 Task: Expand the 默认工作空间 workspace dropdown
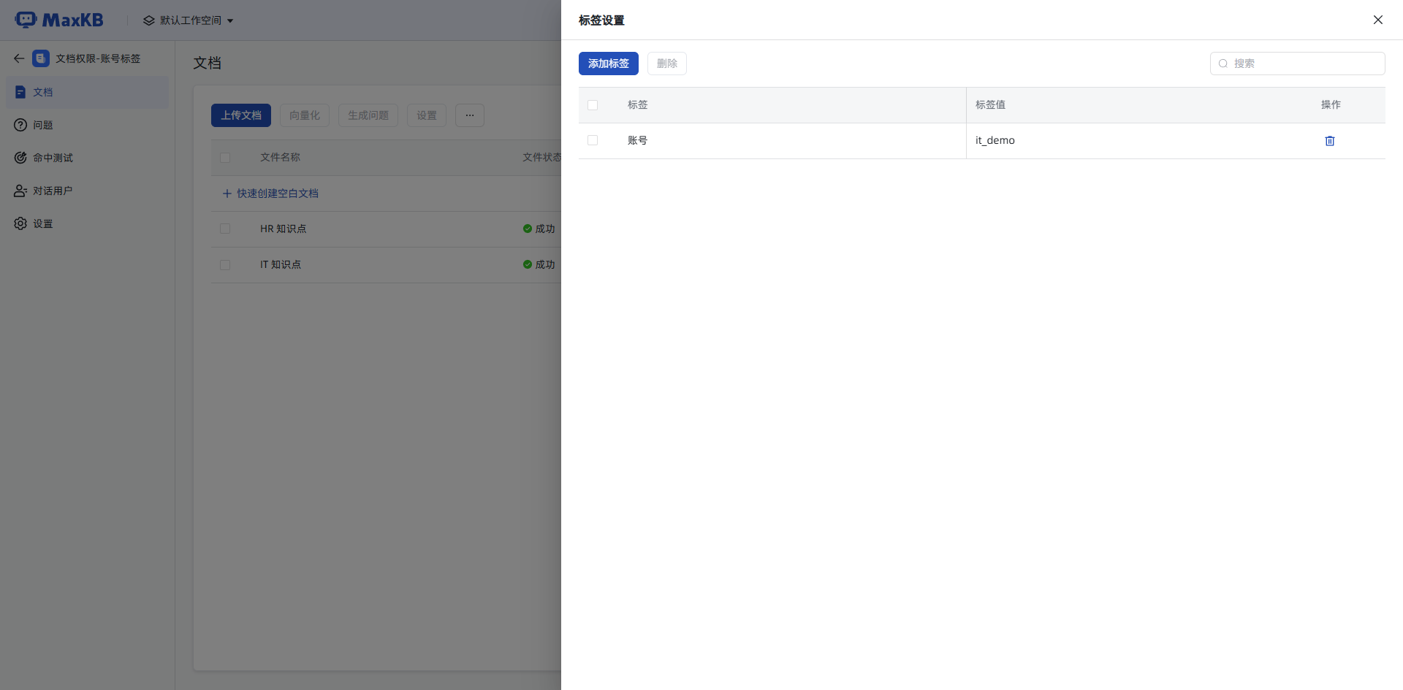pos(189,20)
